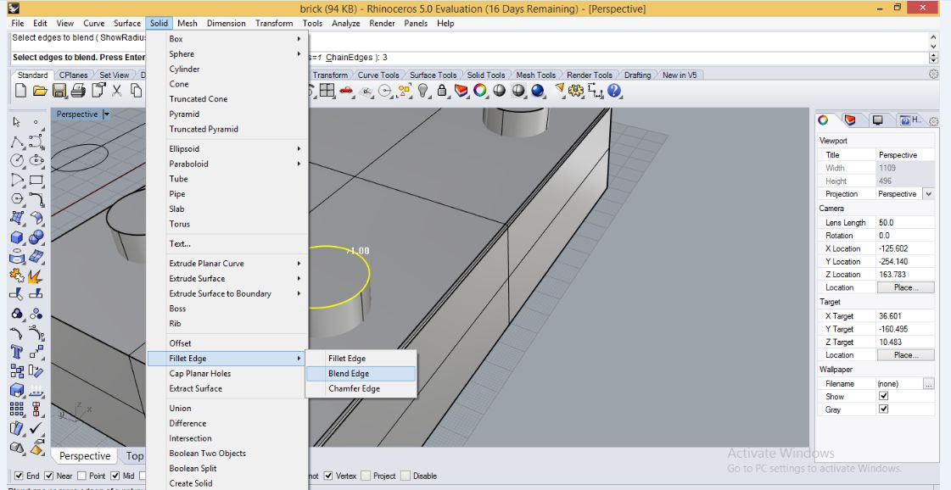Click the padlock lock objects icon
The image size is (951, 490).
click(x=442, y=91)
